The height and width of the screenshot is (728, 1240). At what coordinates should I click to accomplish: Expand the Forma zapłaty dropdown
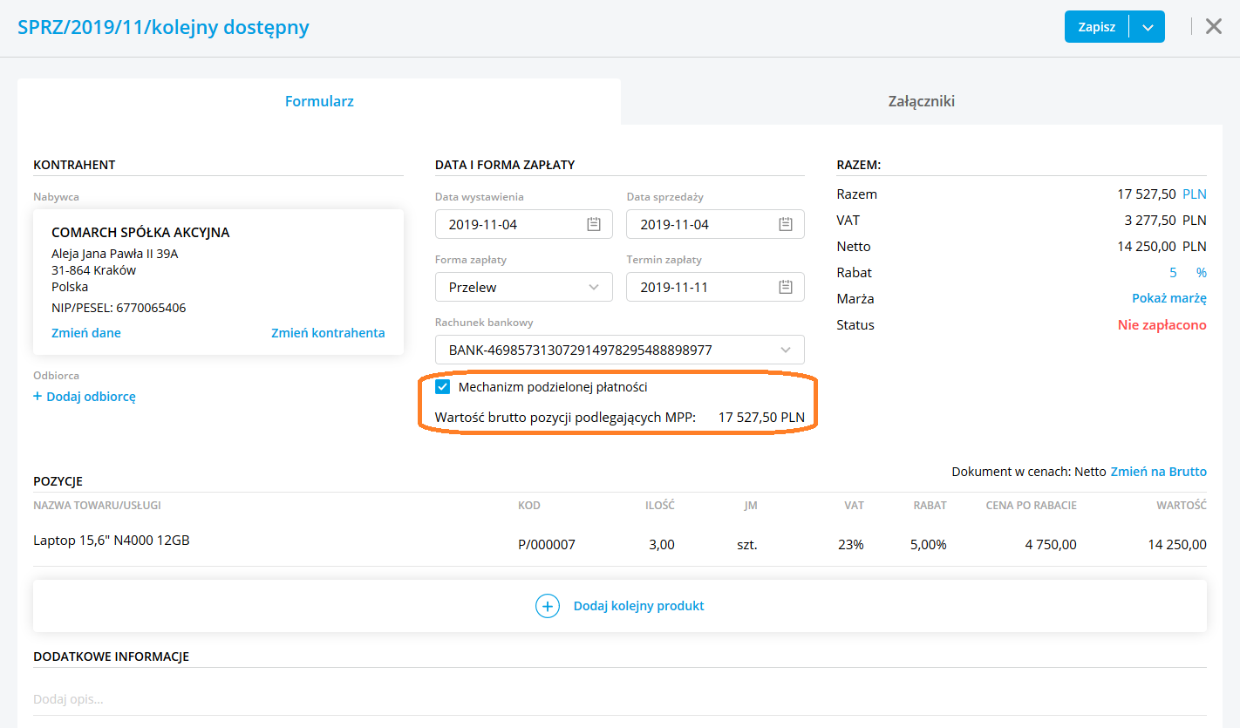click(x=594, y=287)
